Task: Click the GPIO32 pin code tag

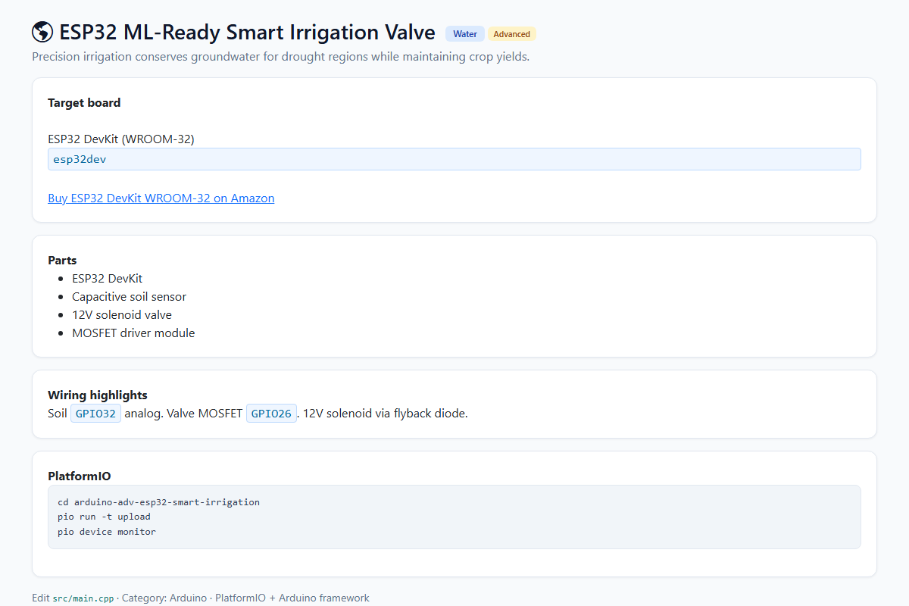Action: 95,414
